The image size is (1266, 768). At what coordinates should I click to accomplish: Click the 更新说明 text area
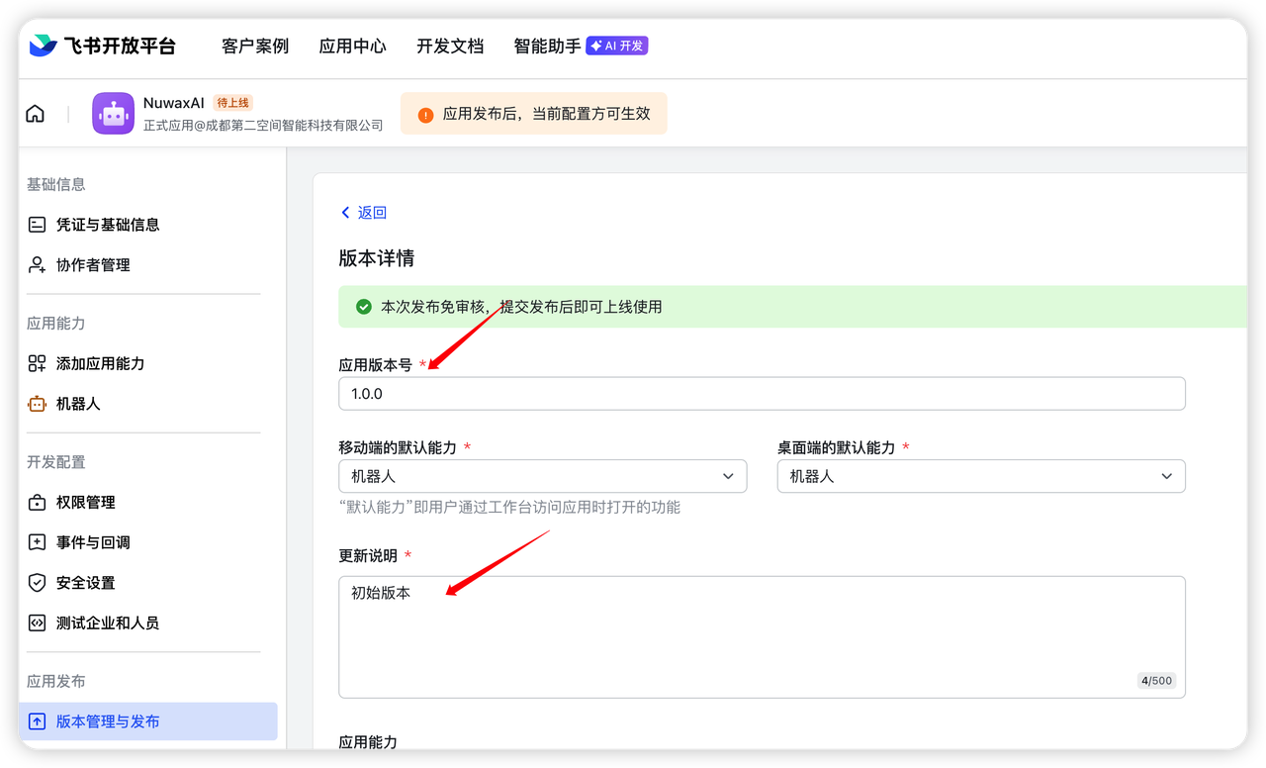click(x=762, y=636)
